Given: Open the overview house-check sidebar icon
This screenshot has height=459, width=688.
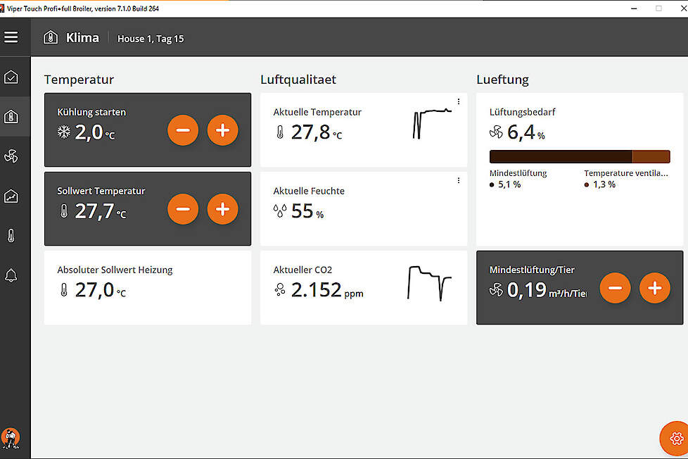Looking at the screenshot, I should pyautogui.click(x=11, y=77).
